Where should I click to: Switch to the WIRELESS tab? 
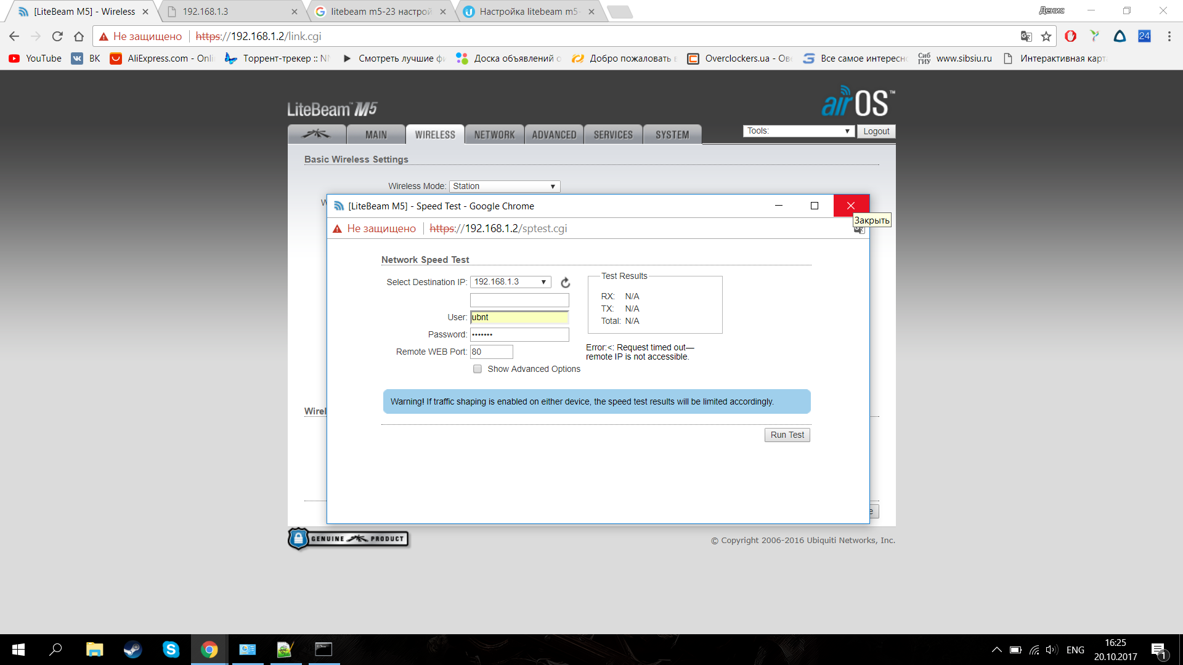click(435, 134)
